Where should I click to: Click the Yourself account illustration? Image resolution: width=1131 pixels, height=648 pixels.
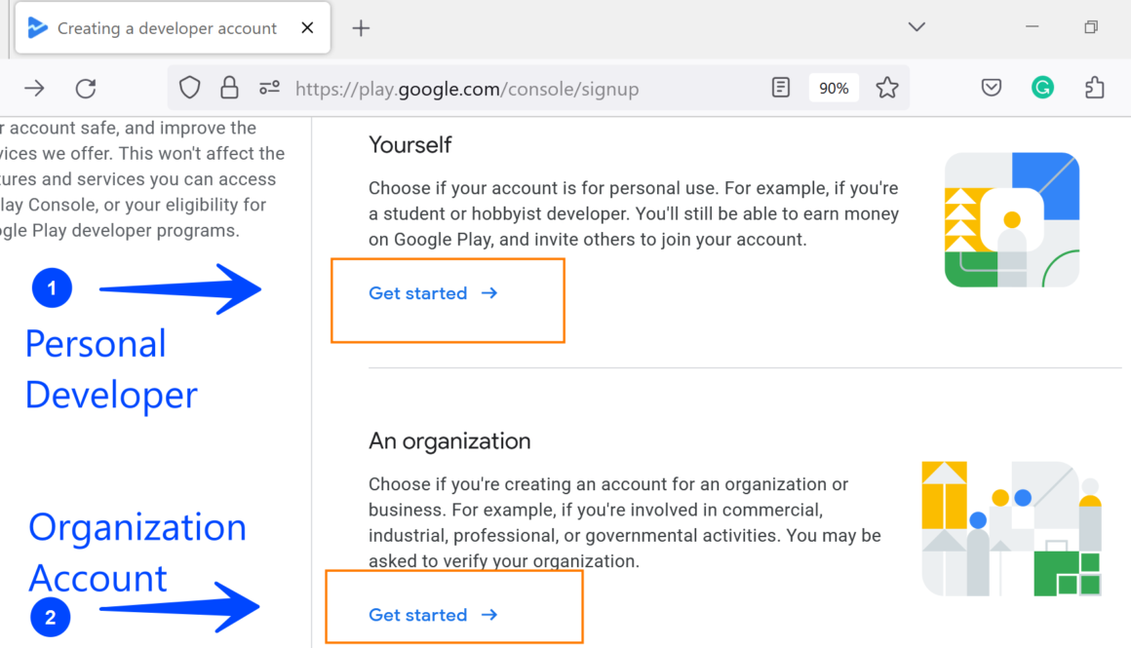[x=1012, y=220]
